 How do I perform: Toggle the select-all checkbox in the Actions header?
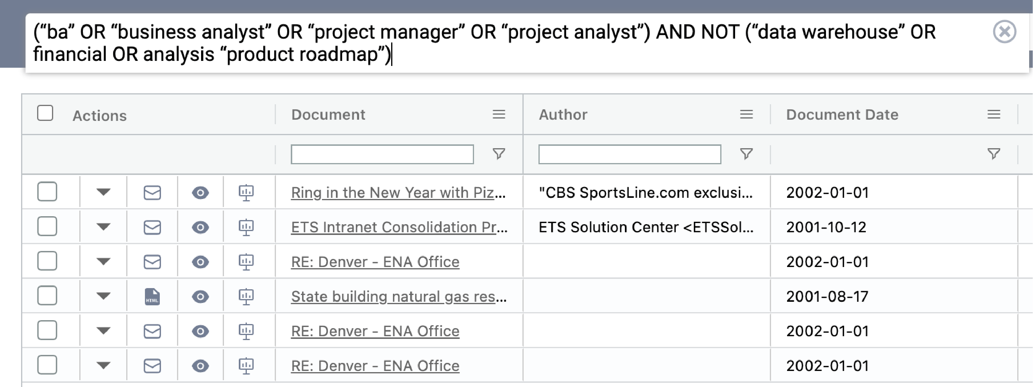click(x=45, y=113)
